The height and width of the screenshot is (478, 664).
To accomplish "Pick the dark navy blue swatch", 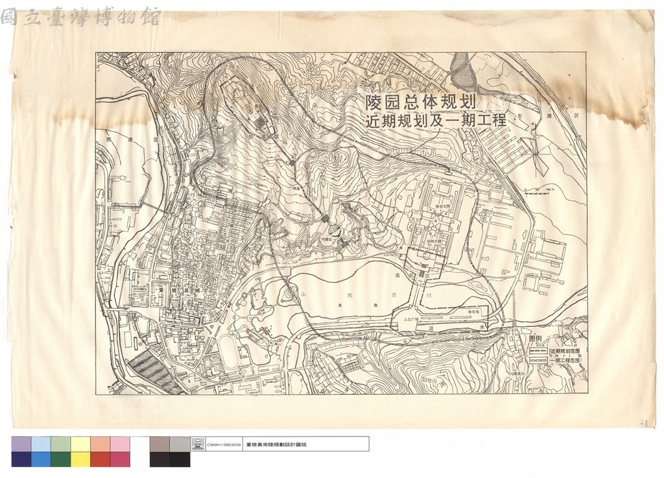I will point(21,459).
